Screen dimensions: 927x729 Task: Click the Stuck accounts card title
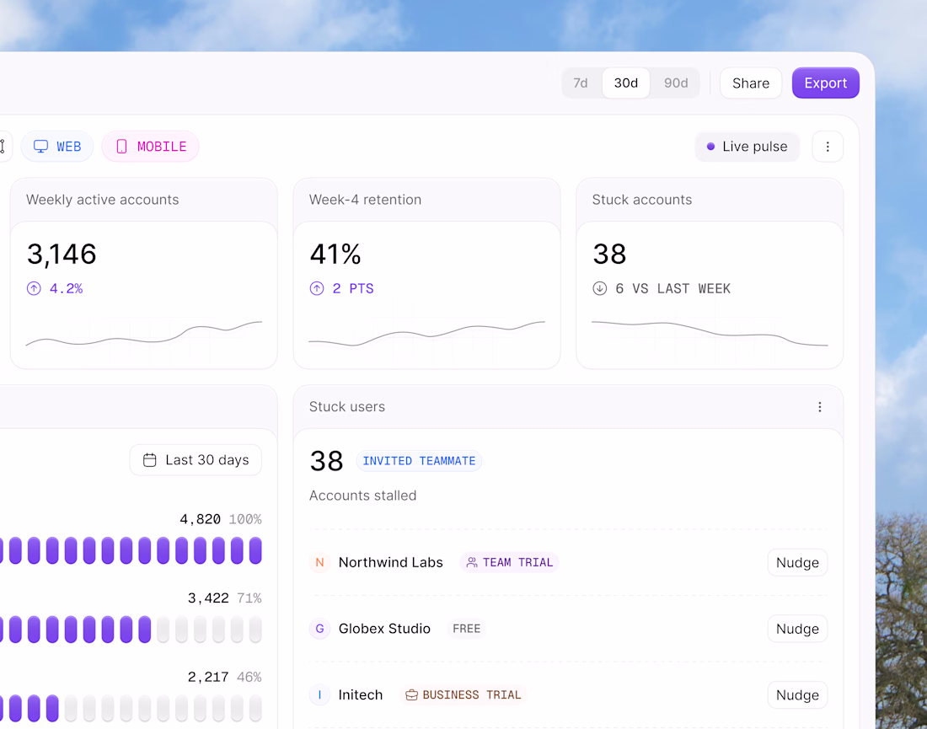tap(642, 200)
